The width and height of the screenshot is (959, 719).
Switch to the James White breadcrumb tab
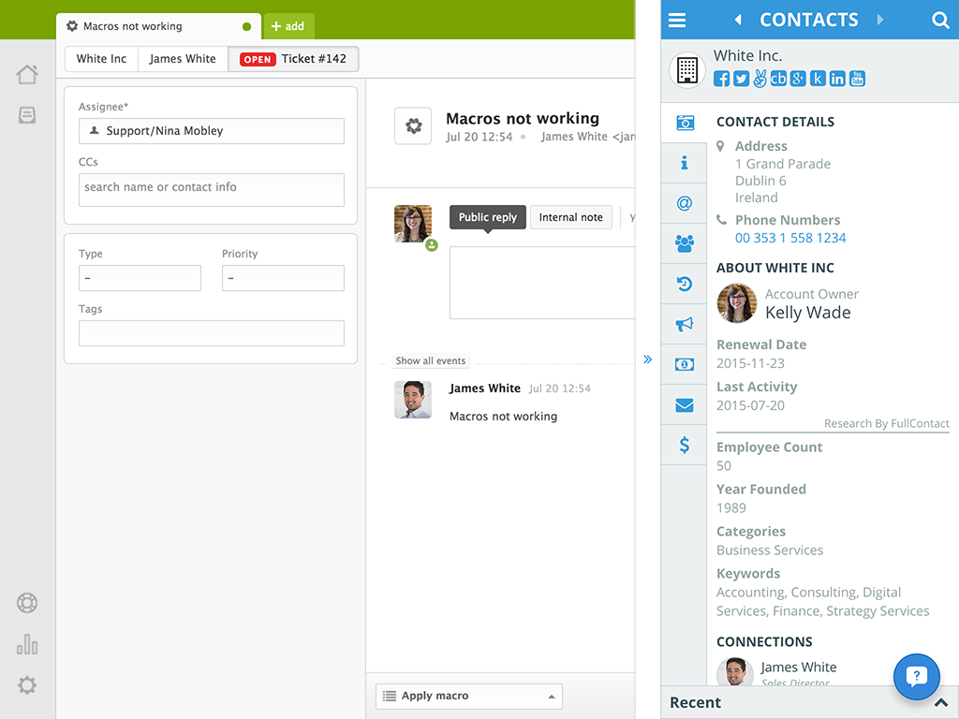(183, 59)
